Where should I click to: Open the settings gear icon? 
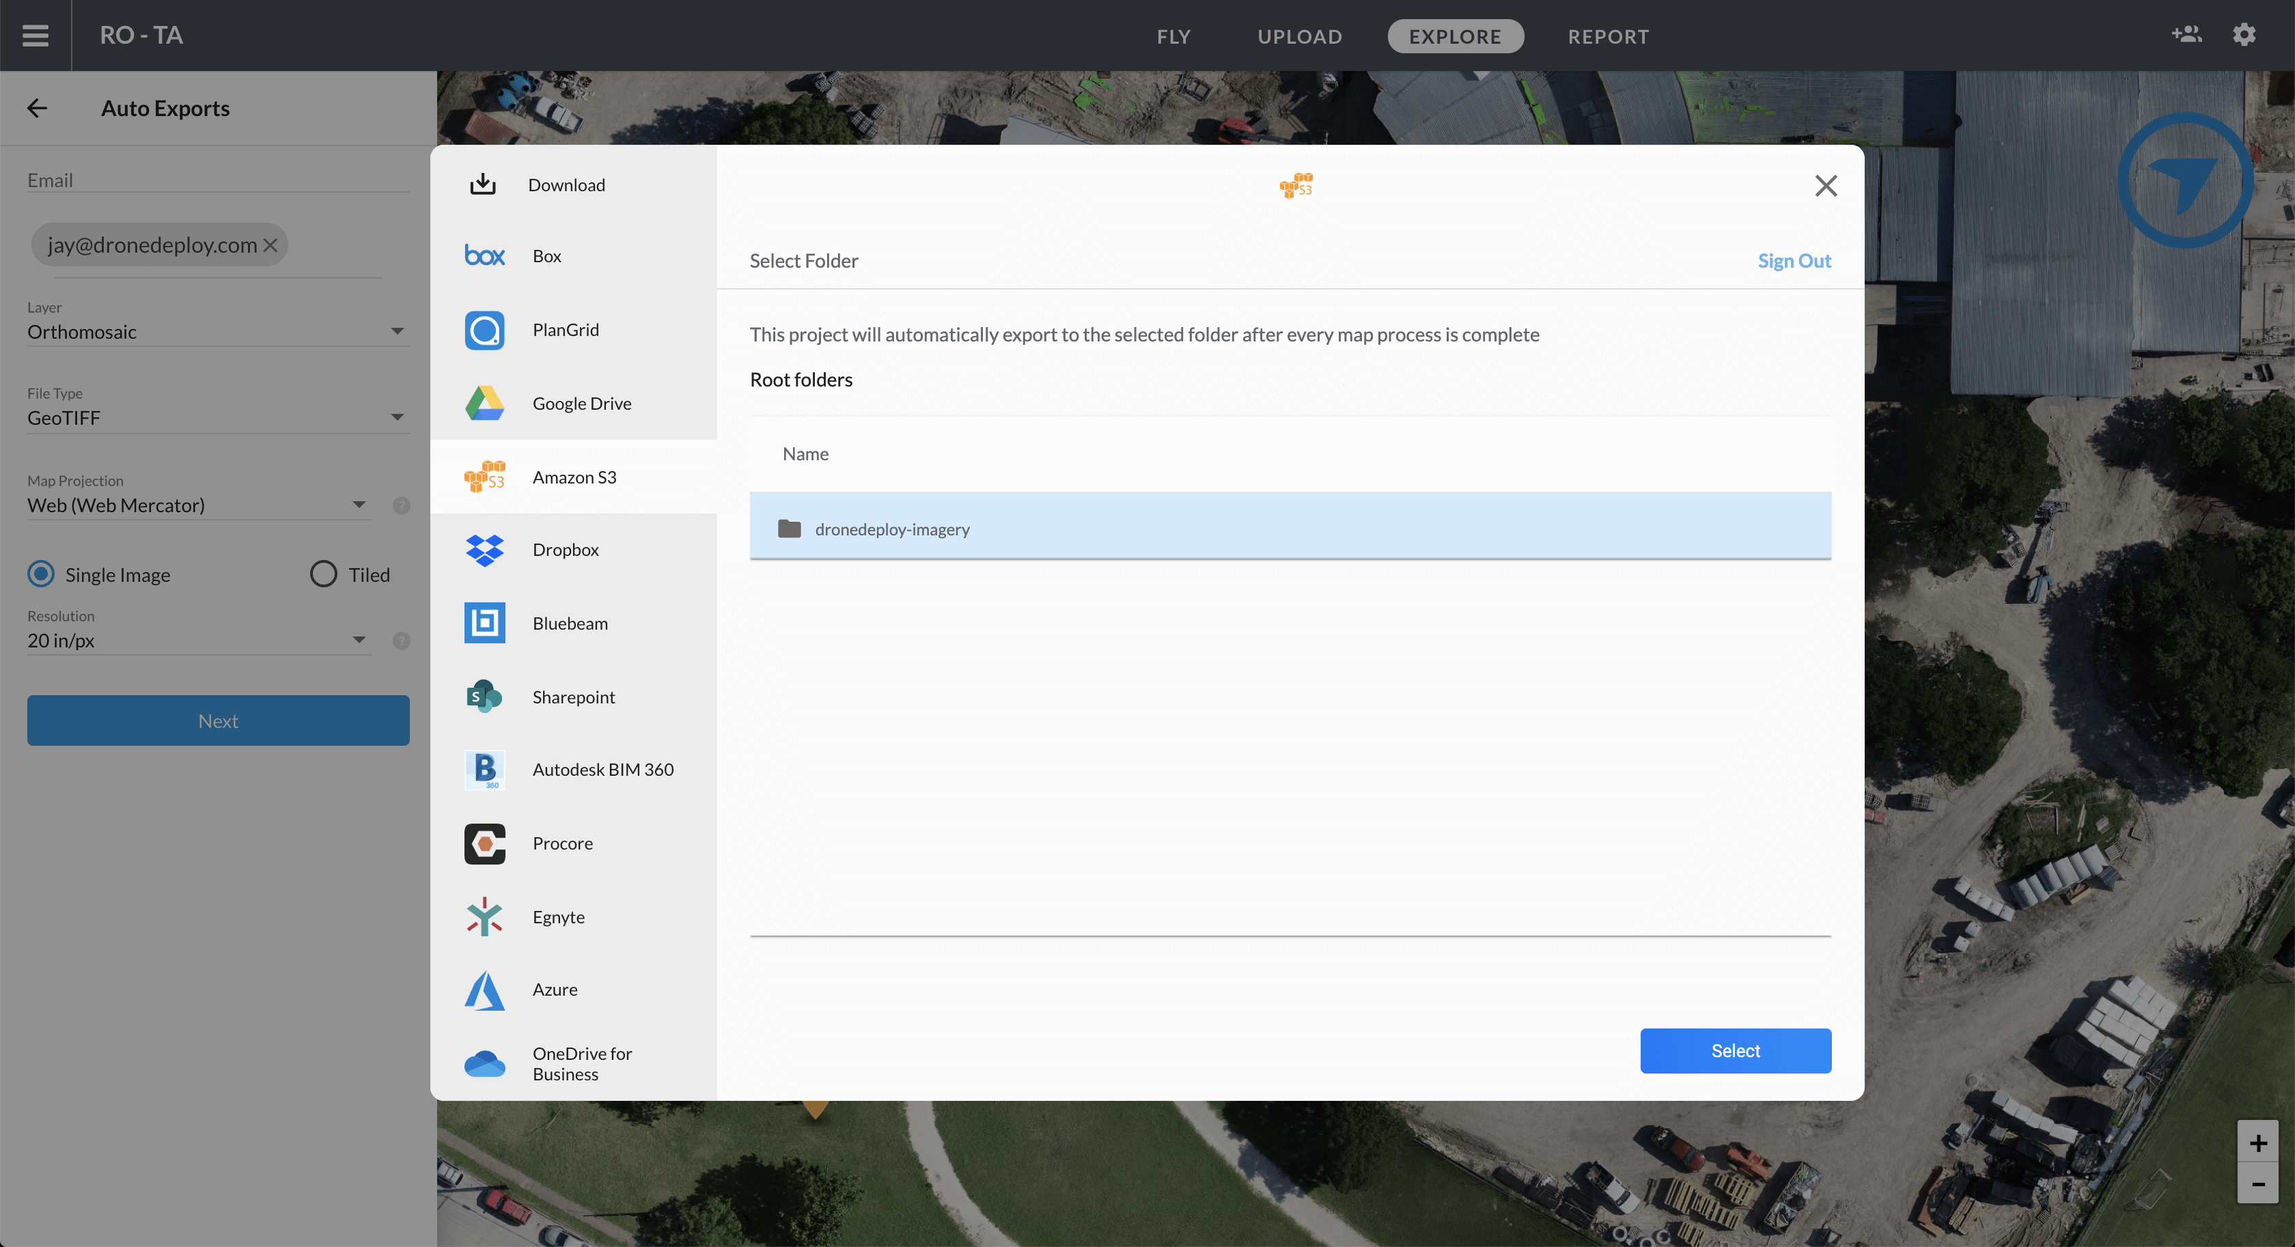coord(2243,35)
